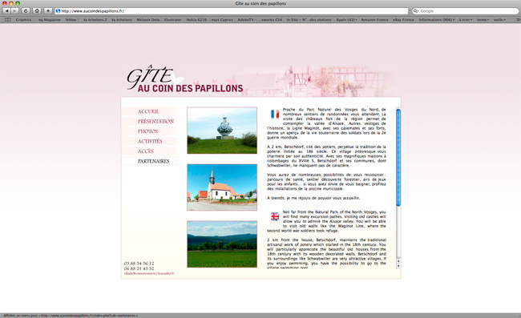Open the home page via house icon
Viewport: 521px width, 318px height.
tap(37, 11)
